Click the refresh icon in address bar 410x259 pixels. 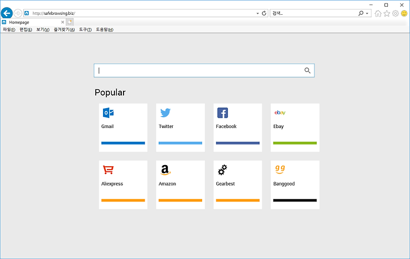point(264,13)
